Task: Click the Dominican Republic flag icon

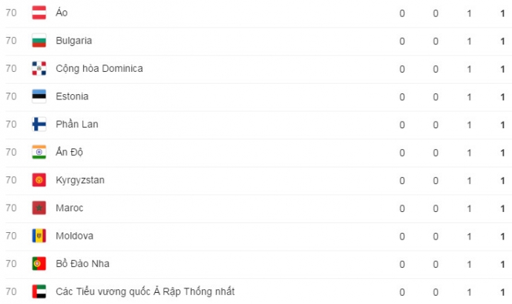Action: coord(39,69)
